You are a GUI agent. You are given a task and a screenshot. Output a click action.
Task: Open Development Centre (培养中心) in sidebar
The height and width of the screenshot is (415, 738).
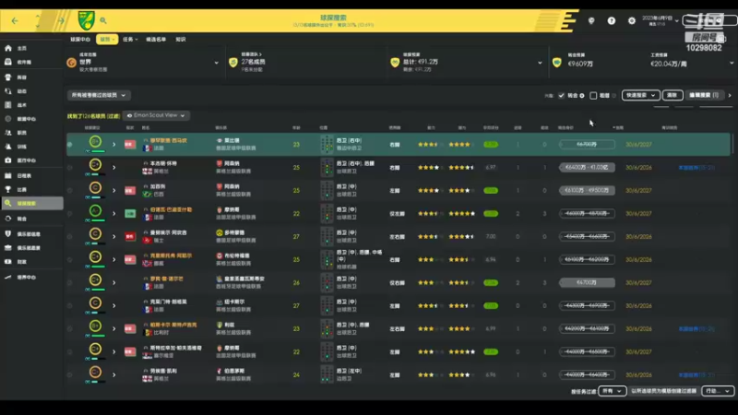[31, 278]
